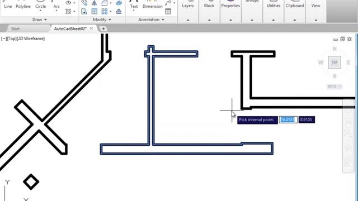Select the Ellipse tool icon
The image size is (358, 201).
click(68, 3)
